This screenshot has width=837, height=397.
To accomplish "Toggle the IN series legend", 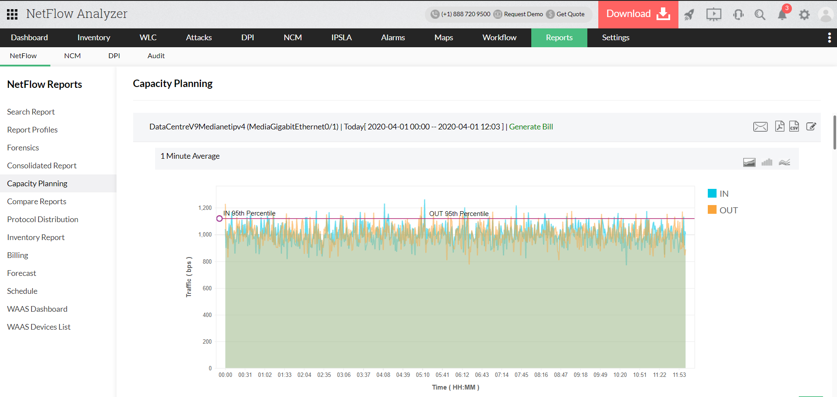I will point(718,194).
